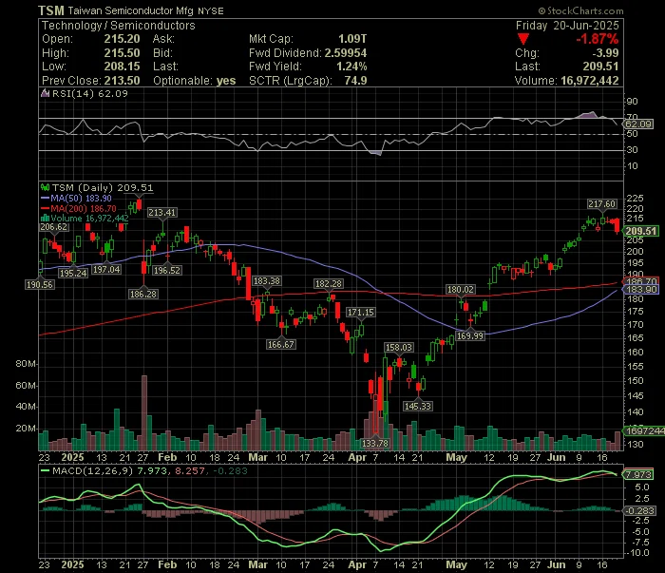Click the Friday 20-Jun-2025 date
Image resolution: width=665 pixels, height=573 pixels.
point(567,26)
